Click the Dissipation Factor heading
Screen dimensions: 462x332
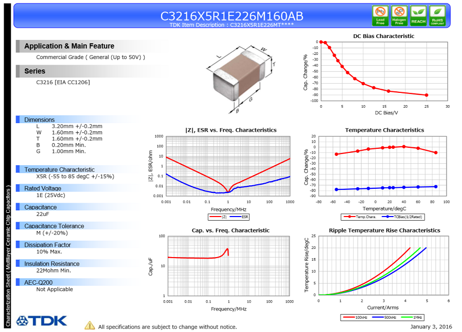pyautogui.click(x=47, y=245)
